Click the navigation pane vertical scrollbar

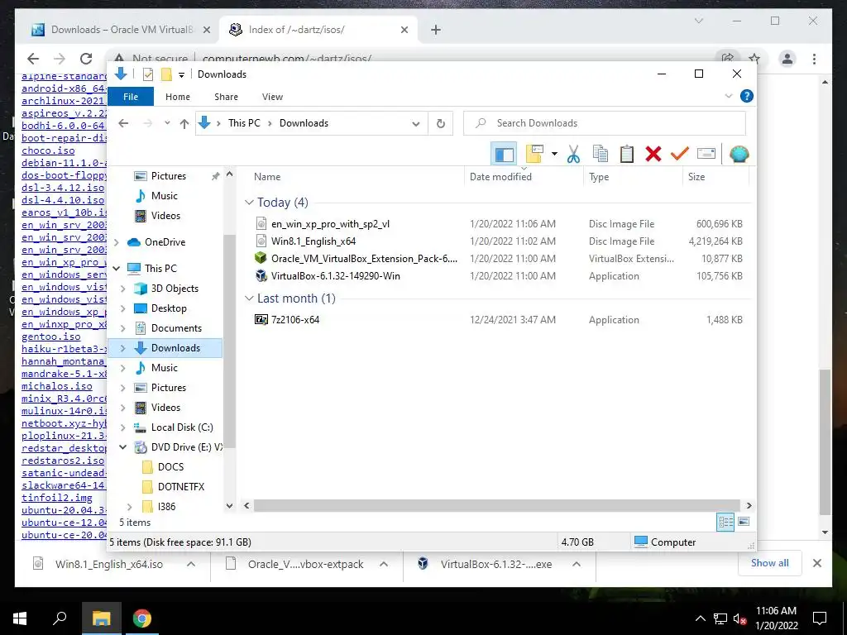[x=230, y=341]
